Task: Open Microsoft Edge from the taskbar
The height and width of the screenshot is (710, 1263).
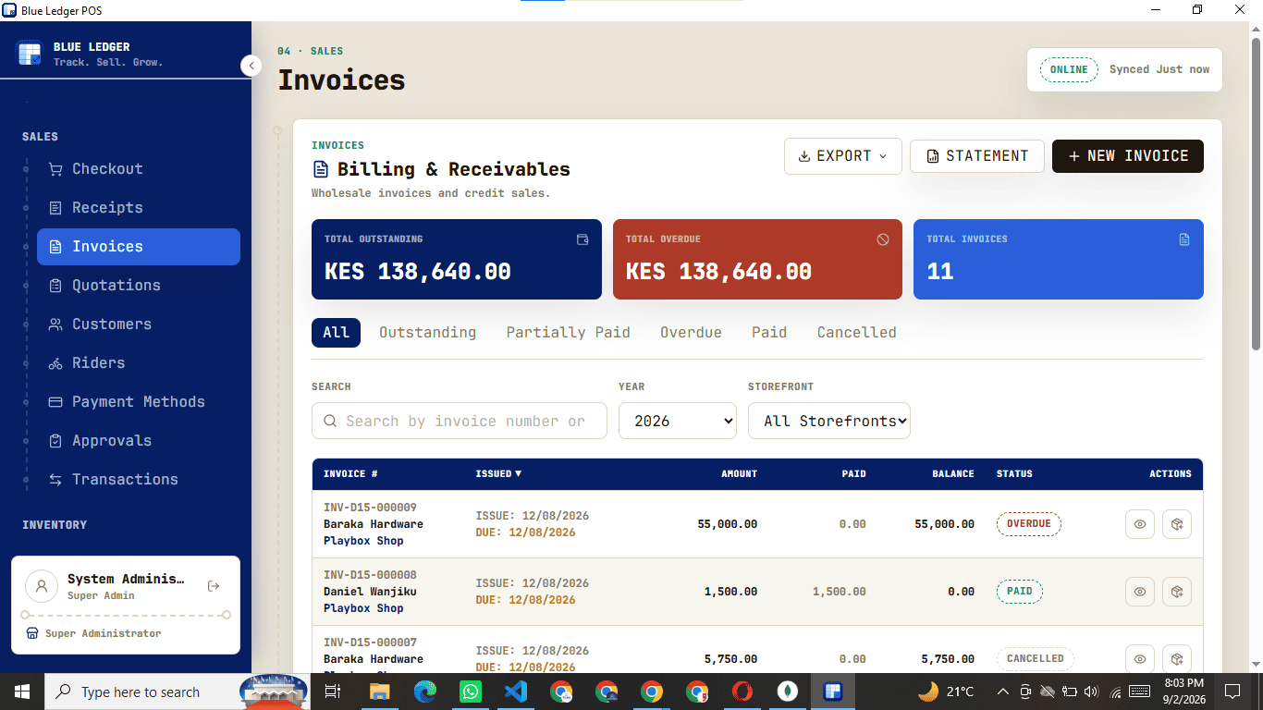Action: pos(425,692)
